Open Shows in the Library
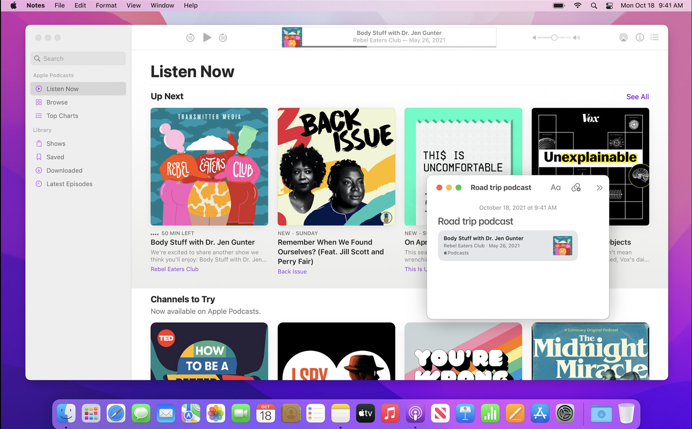The height and width of the screenshot is (429, 692). point(78,144)
